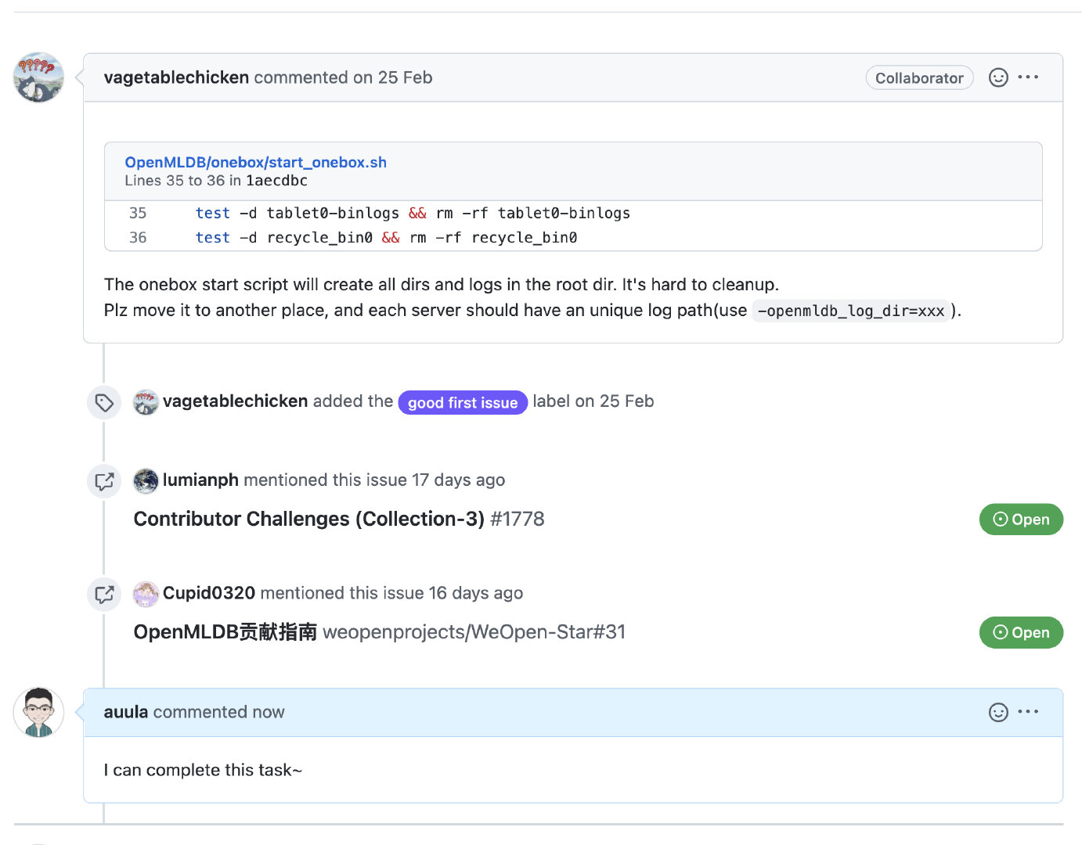Open options menu on auula's comment
The image size is (1082, 845).
(x=1028, y=711)
